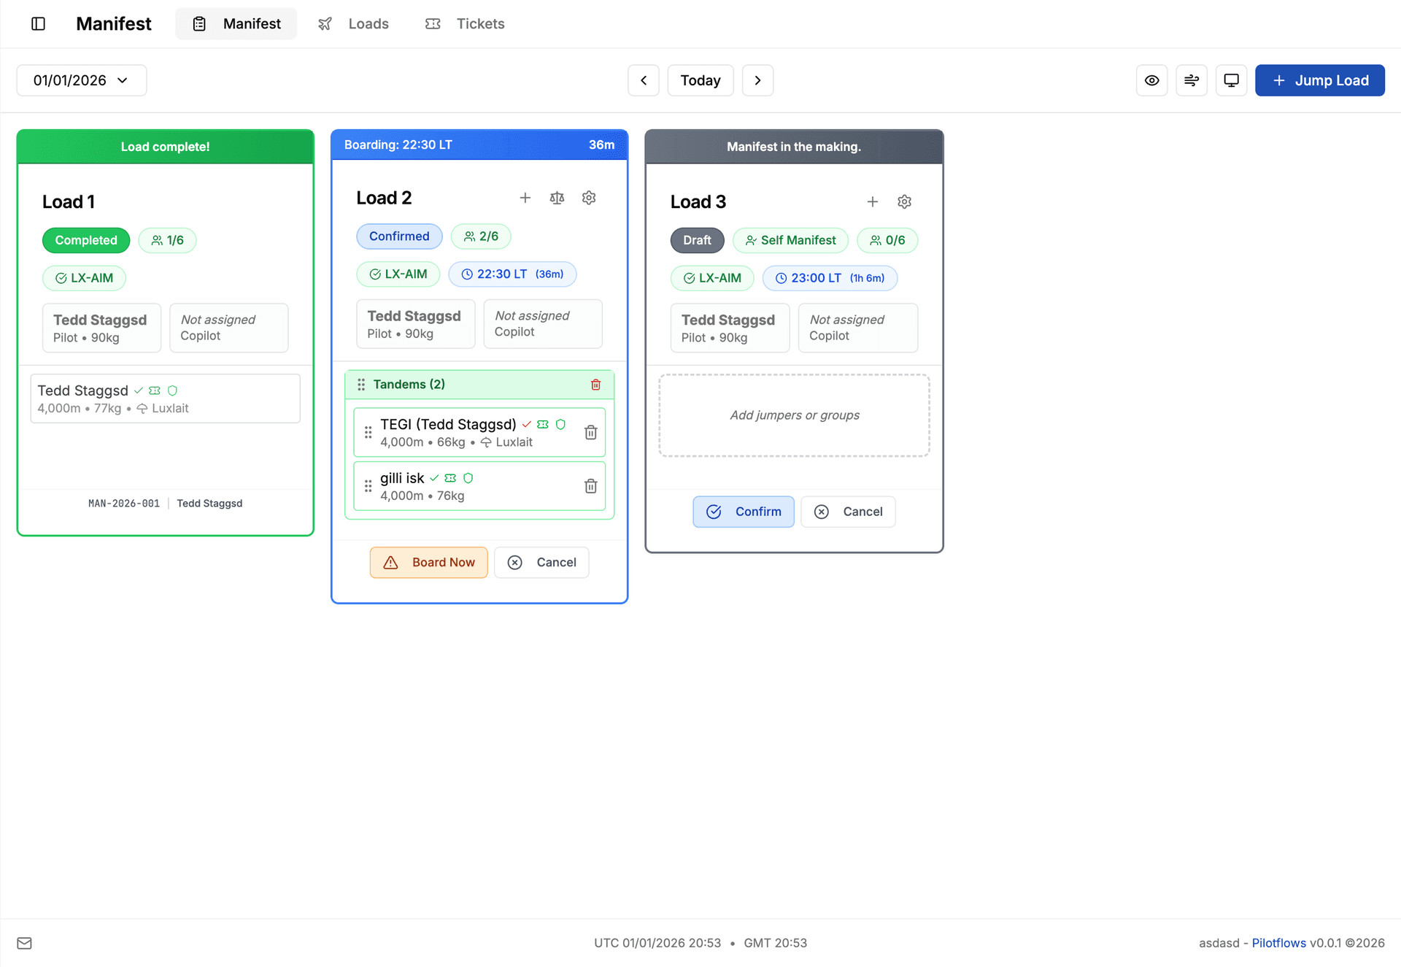Click Board Now for Load 2
1401x967 pixels.
(x=429, y=562)
